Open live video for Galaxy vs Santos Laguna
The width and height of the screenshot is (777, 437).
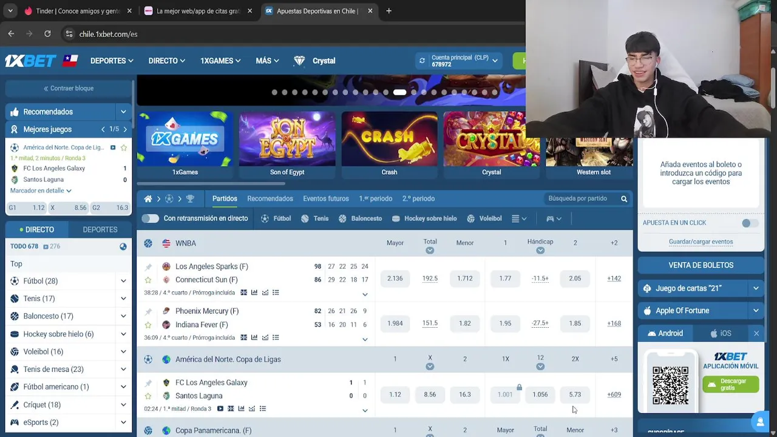click(220, 408)
